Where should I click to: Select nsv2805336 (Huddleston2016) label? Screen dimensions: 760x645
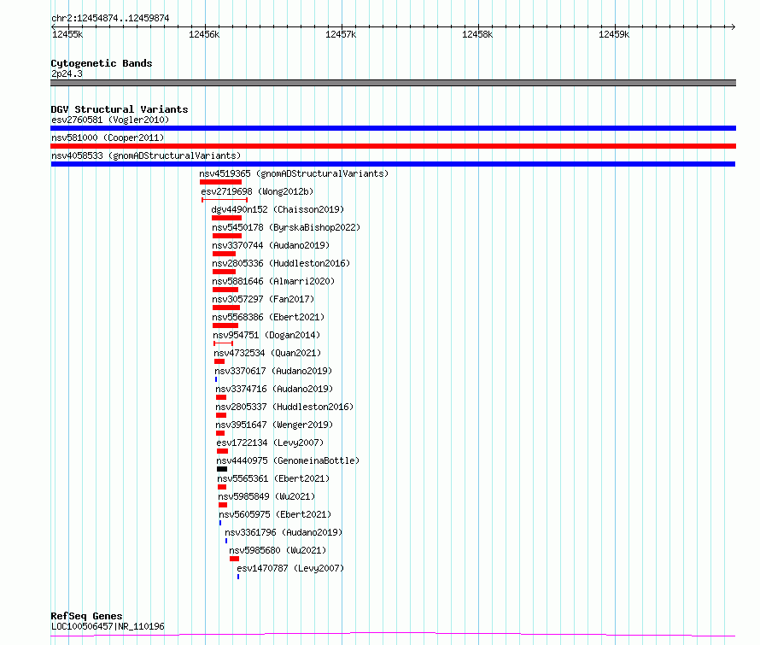[281, 263]
